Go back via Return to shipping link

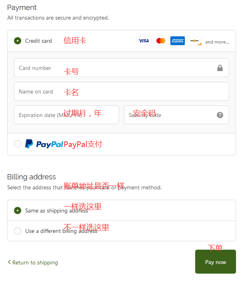(x=35, y=262)
